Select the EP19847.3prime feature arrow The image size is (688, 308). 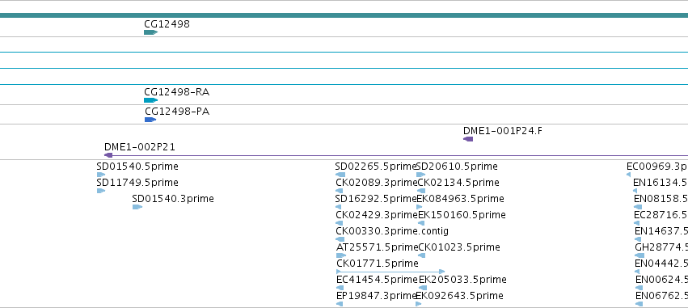340,304
